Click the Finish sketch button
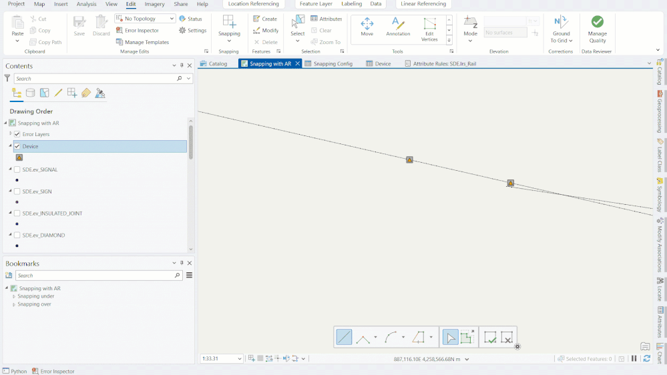The height and width of the screenshot is (375, 667). [490, 338]
